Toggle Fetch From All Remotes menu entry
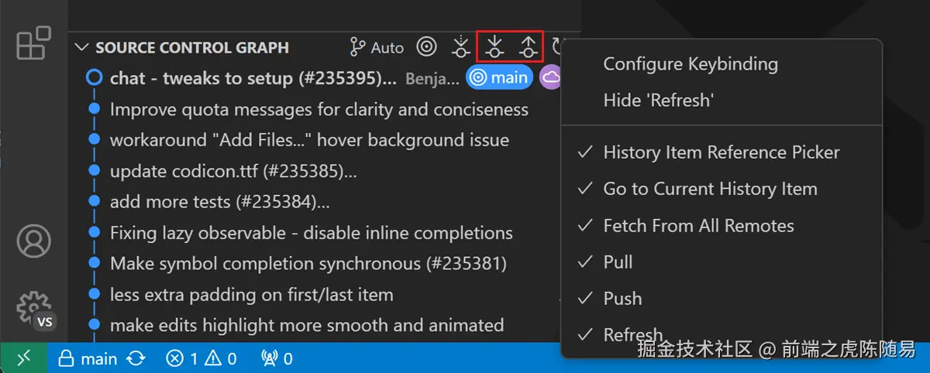The height and width of the screenshot is (373, 930). pos(697,226)
